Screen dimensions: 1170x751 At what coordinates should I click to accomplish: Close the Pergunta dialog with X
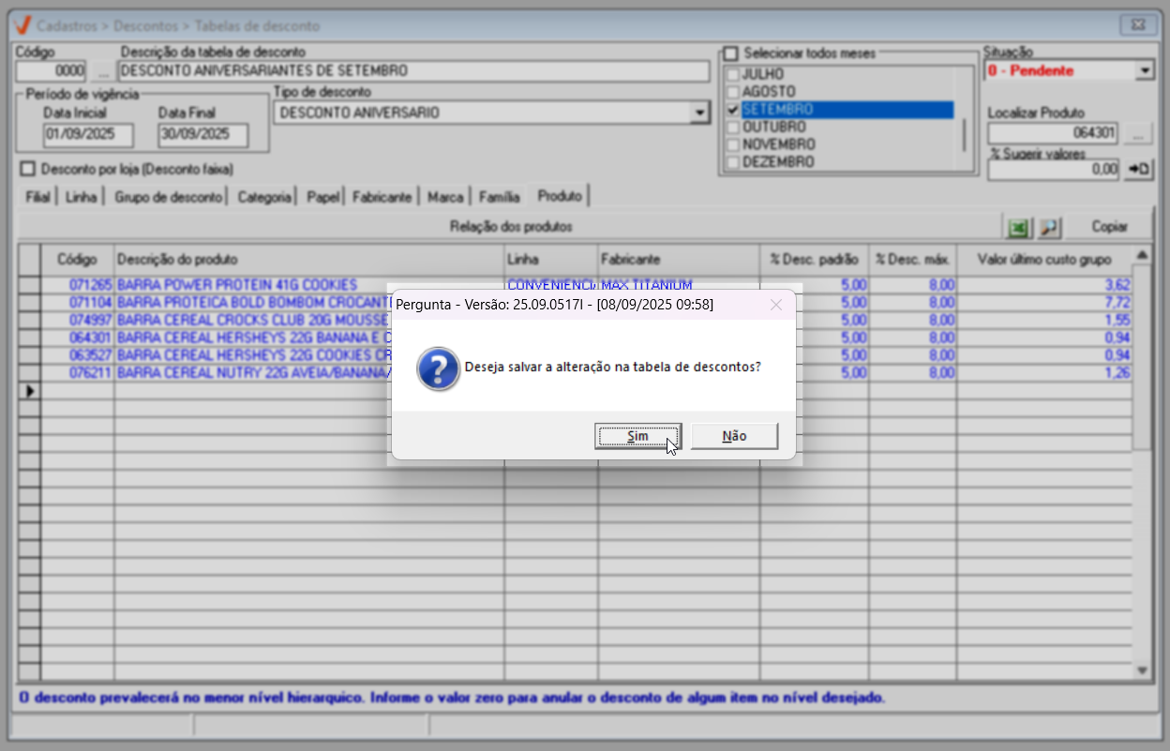click(x=775, y=305)
